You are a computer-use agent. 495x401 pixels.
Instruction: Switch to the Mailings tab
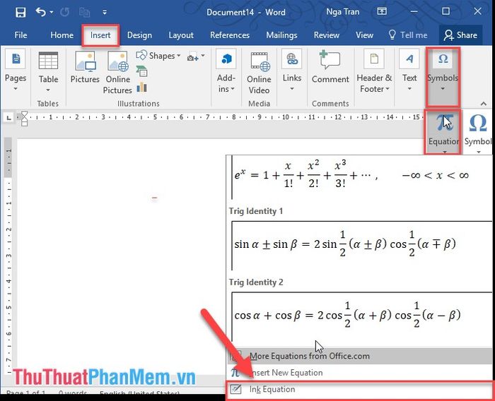click(281, 35)
